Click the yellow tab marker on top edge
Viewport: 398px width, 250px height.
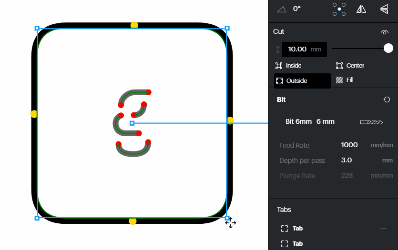point(134,25)
